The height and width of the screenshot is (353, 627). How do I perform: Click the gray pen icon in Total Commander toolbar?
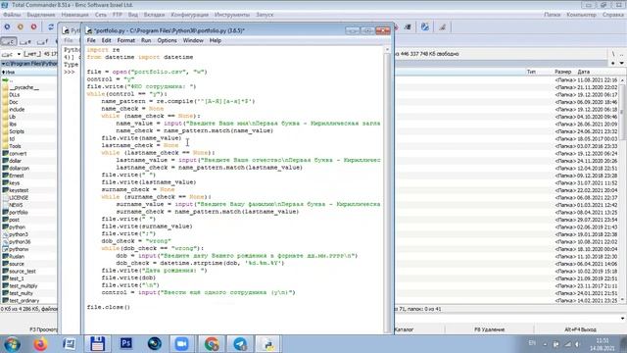coord(443,26)
